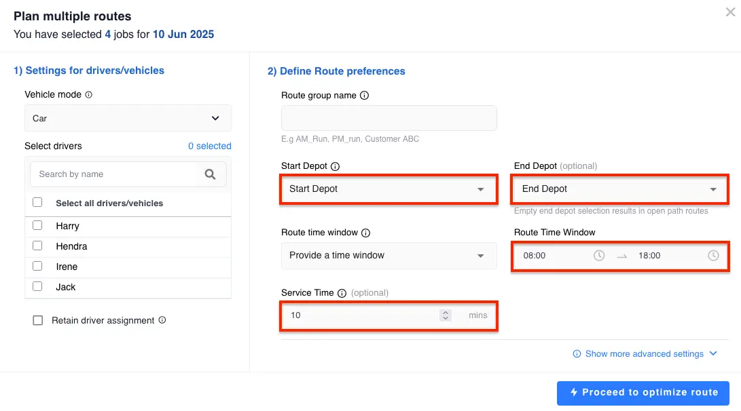
Task: Expand Show more advanced settings
Action: pos(645,354)
